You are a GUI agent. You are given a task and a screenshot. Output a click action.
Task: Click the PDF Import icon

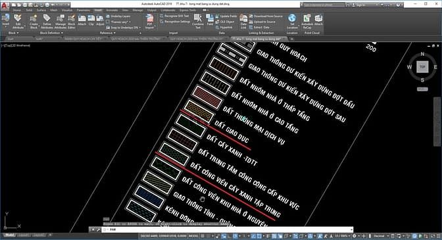pos(149,22)
